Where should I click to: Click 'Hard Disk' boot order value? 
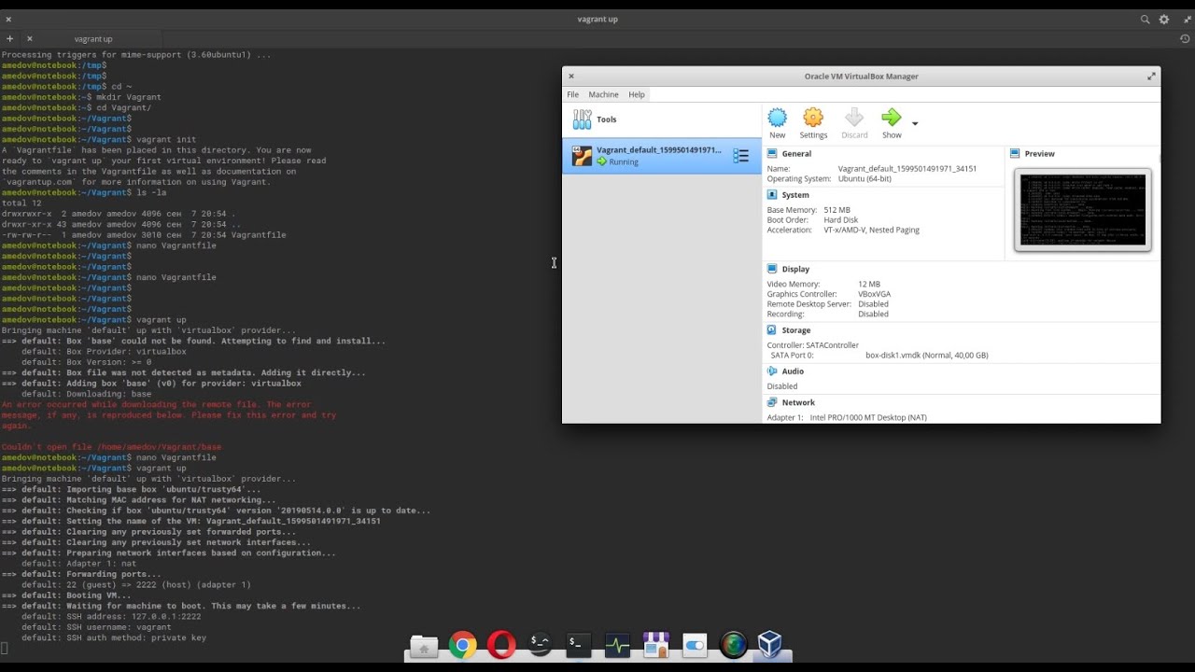click(x=840, y=220)
